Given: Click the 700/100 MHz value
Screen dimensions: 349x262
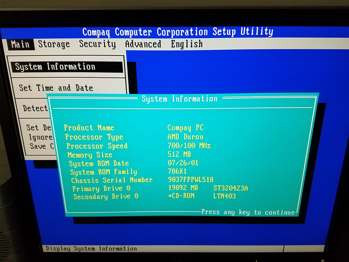Looking at the screenshot, I should click(x=189, y=146).
